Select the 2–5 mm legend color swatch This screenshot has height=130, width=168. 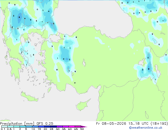(x=23, y=127)
